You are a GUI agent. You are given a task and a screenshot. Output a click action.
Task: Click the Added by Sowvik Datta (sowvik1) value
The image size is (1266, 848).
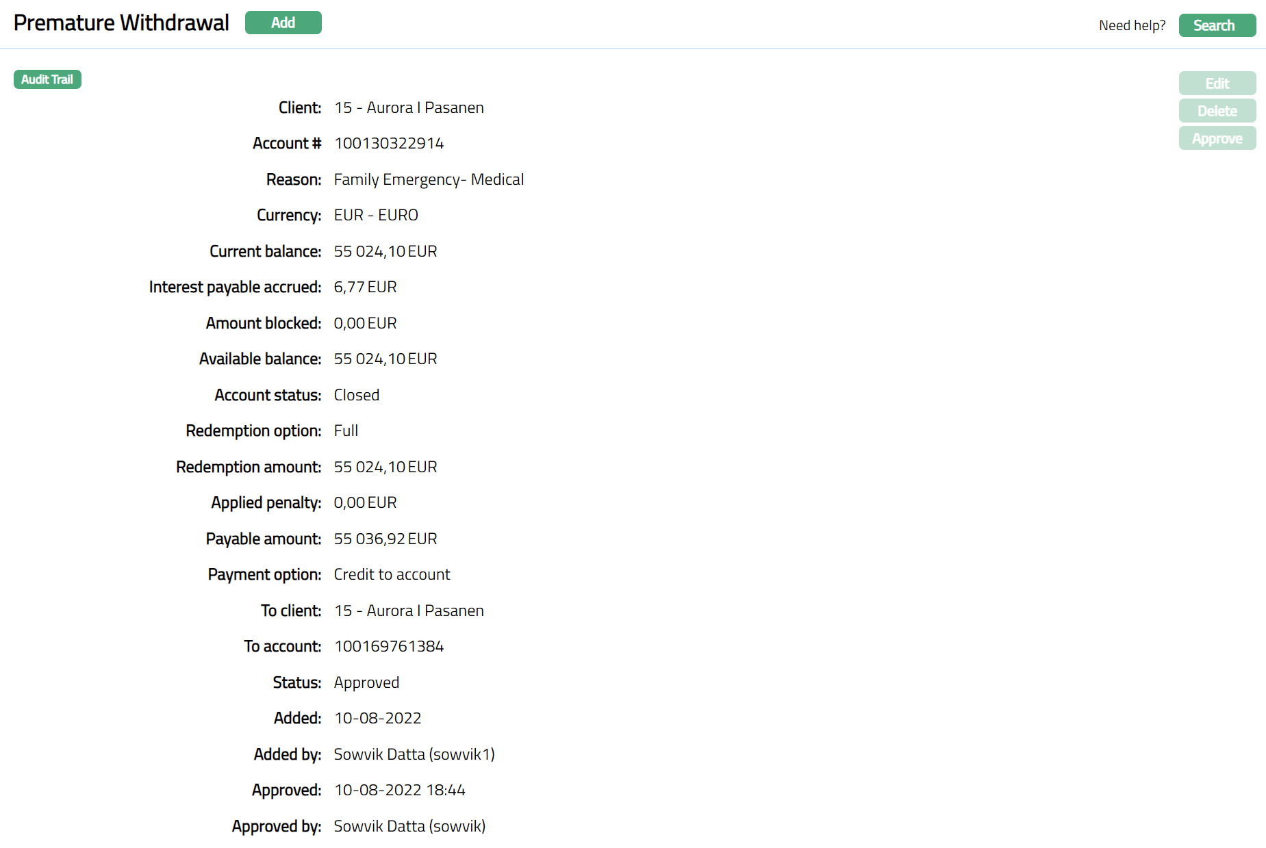coord(414,754)
